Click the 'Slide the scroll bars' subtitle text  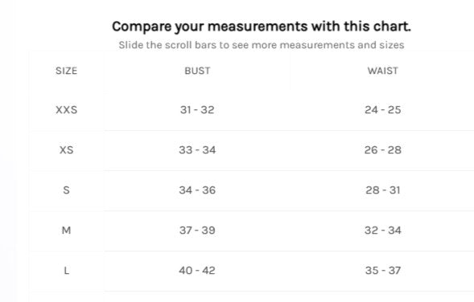click(x=262, y=45)
